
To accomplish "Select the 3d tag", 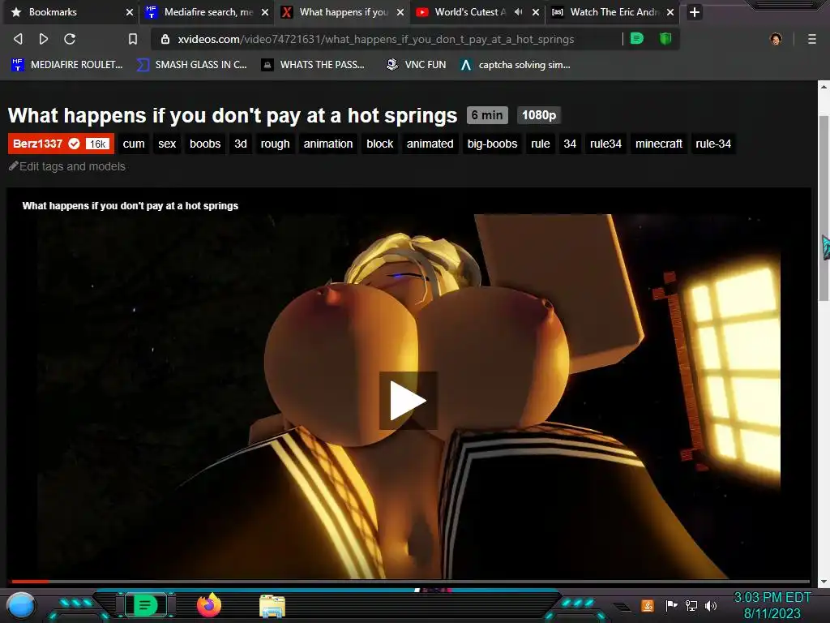I will pyautogui.click(x=240, y=144).
